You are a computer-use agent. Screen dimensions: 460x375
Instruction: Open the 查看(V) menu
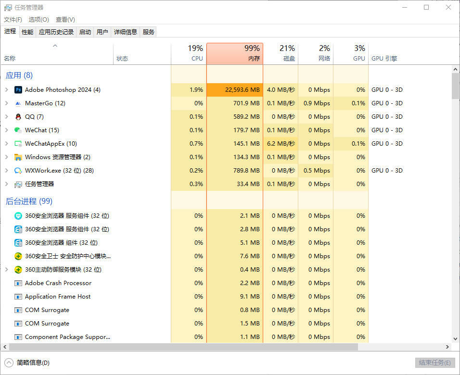click(x=65, y=20)
